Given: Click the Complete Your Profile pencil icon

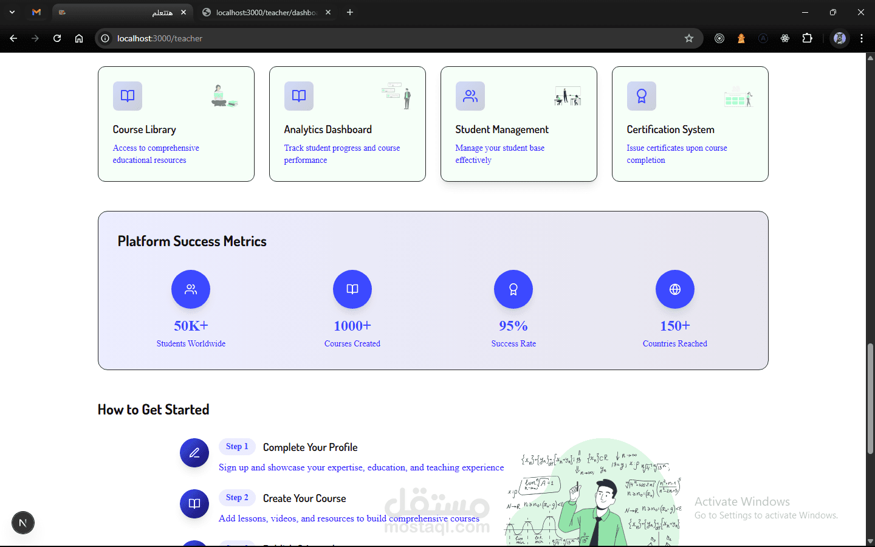Looking at the screenshot, I should [x=194, y=453].
